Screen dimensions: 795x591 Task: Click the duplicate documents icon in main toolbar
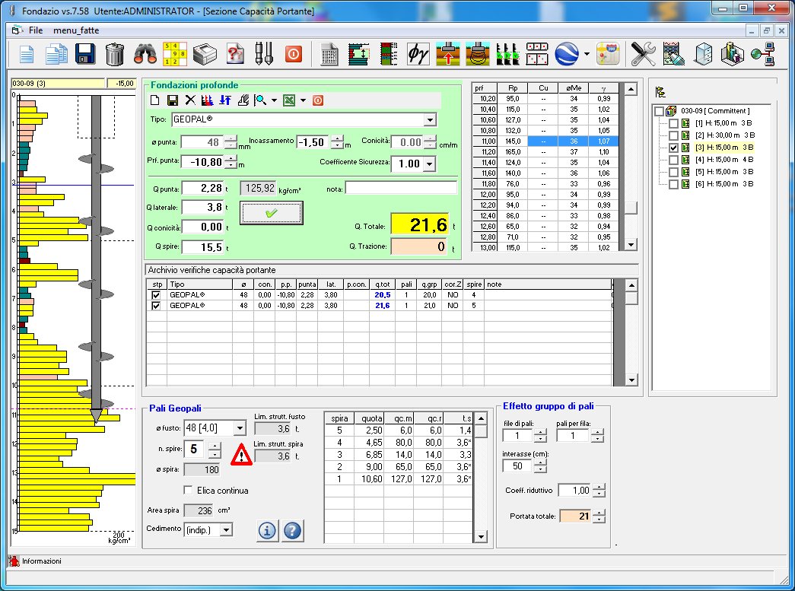pyautogui.click(x=56, y=54)
